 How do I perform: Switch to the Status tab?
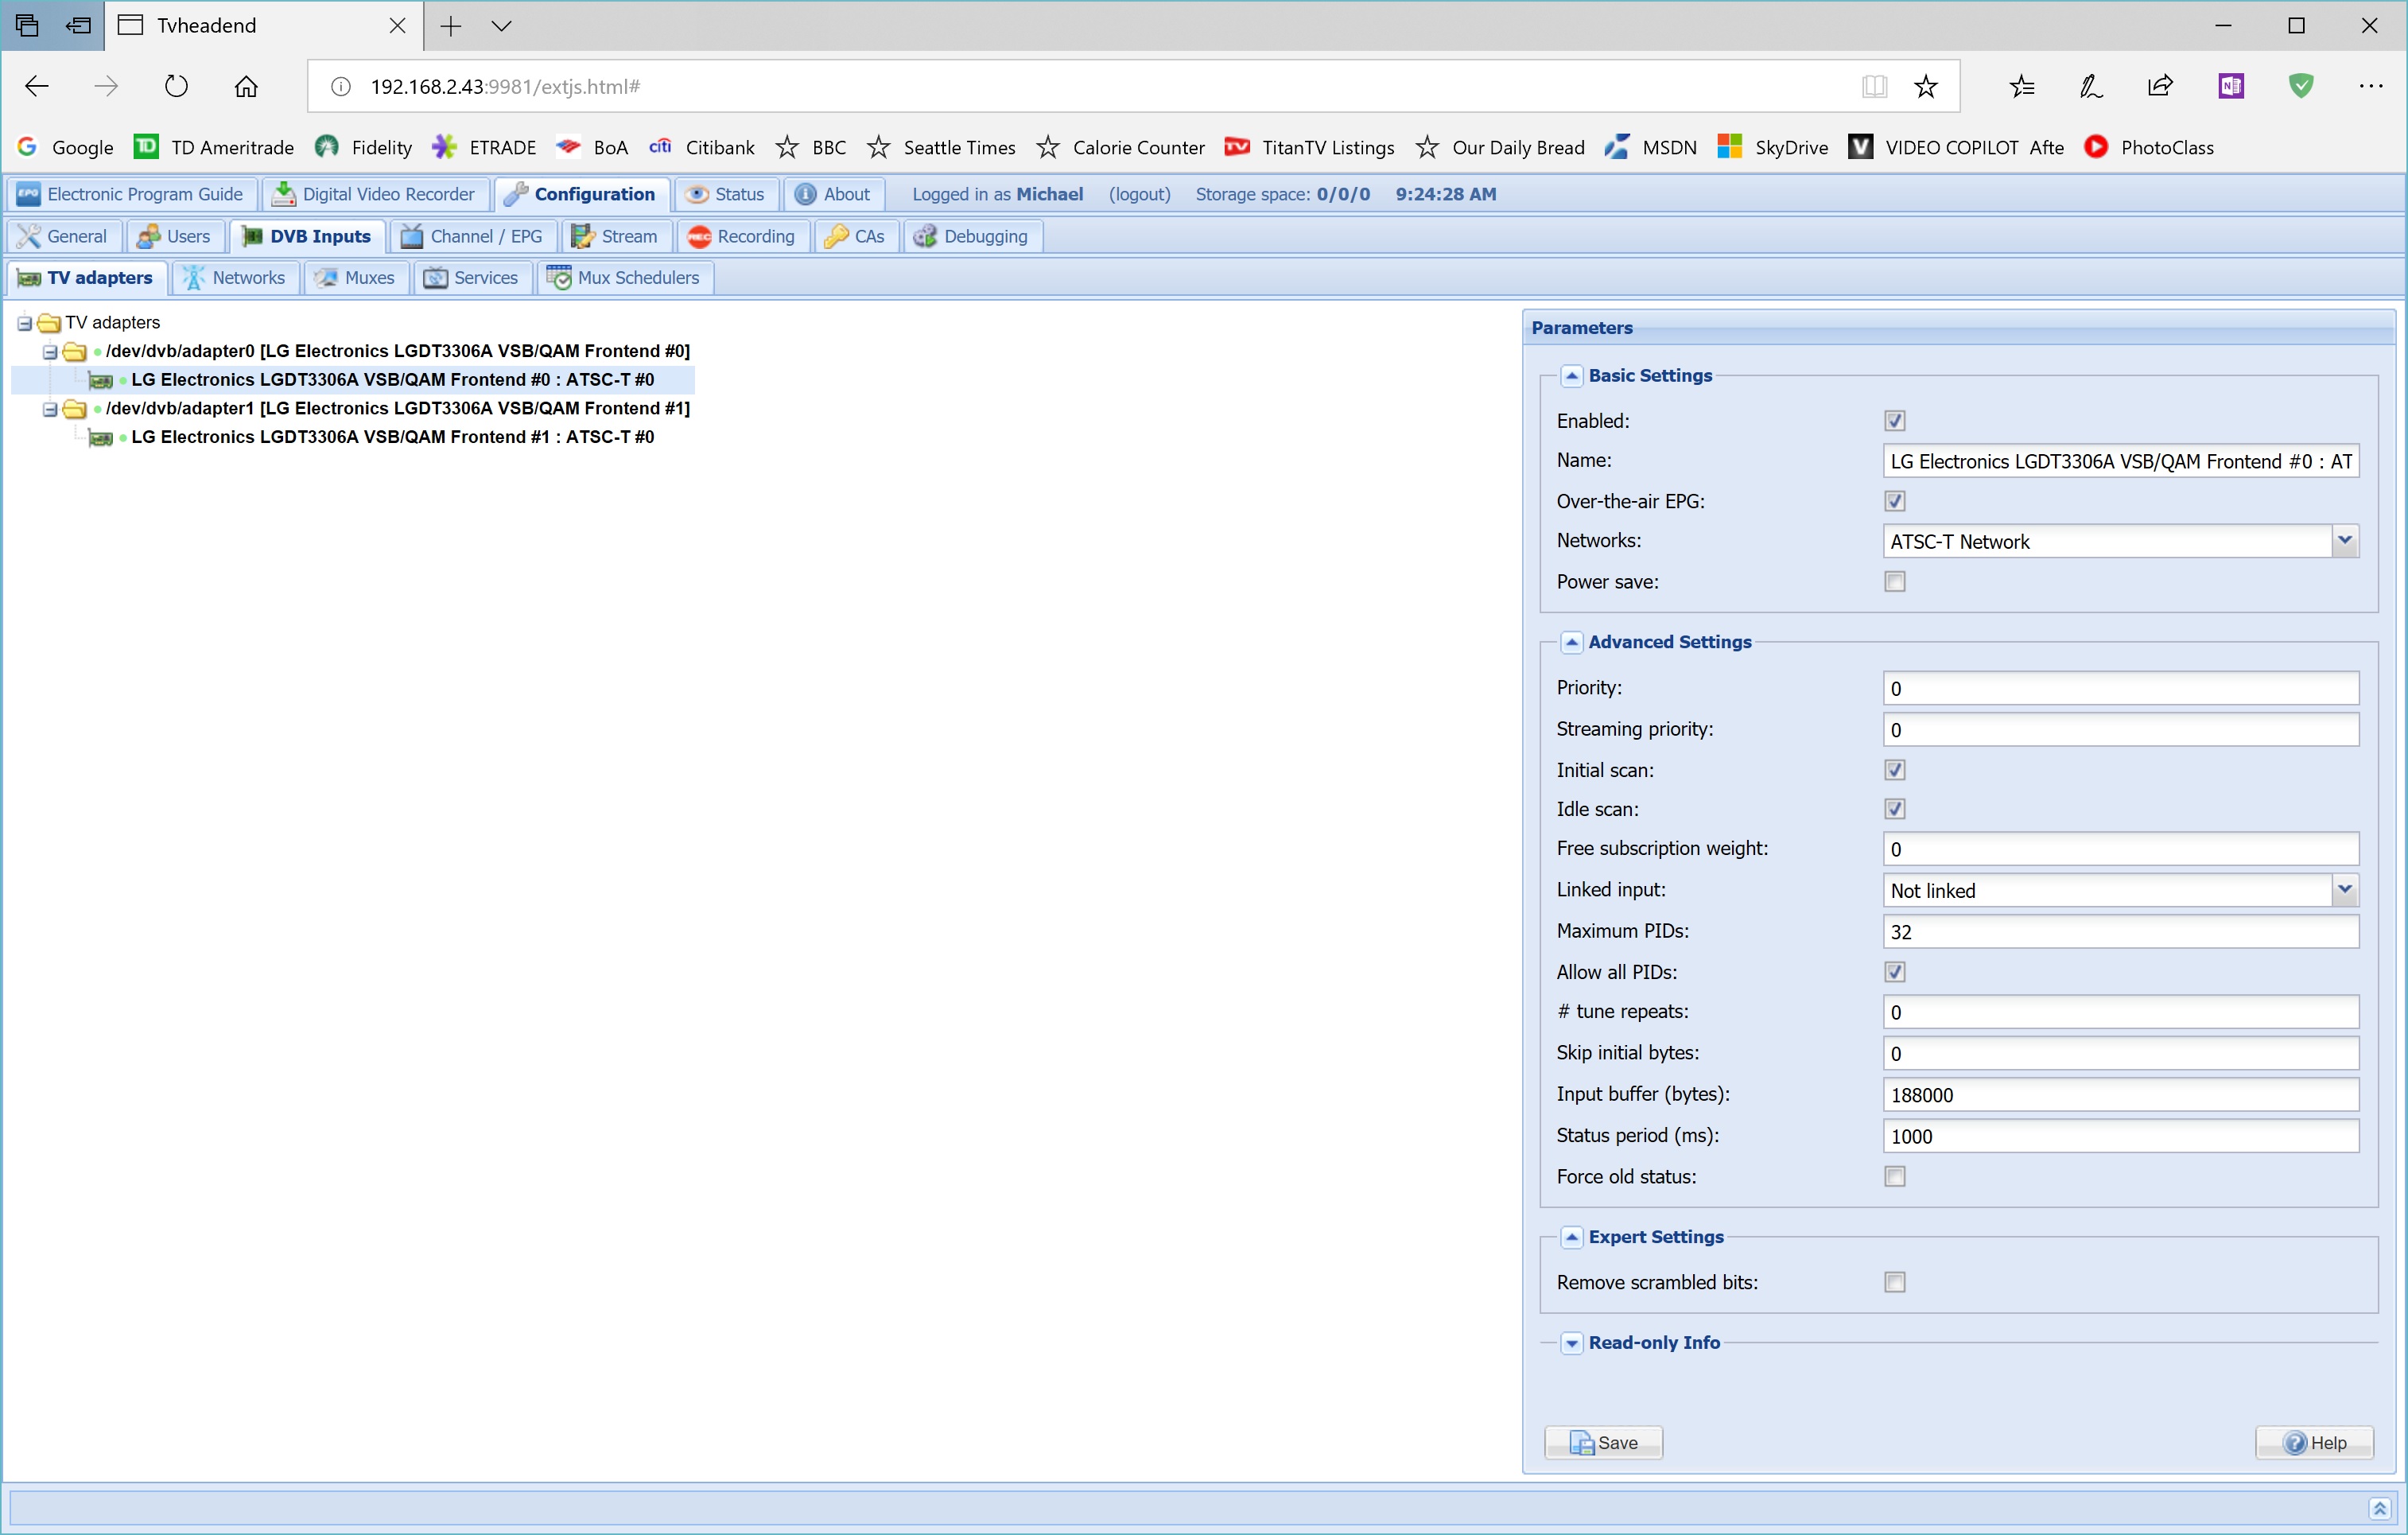click(727, 194)
